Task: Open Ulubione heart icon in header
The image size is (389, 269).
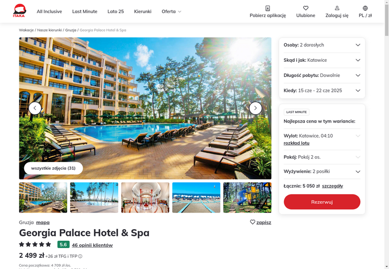Action: point(306,8)
